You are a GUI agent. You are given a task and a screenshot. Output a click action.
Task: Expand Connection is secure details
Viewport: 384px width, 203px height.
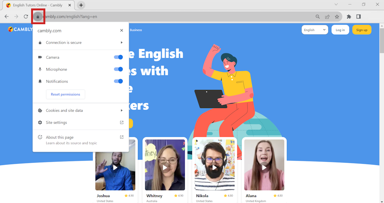[81, 43]
